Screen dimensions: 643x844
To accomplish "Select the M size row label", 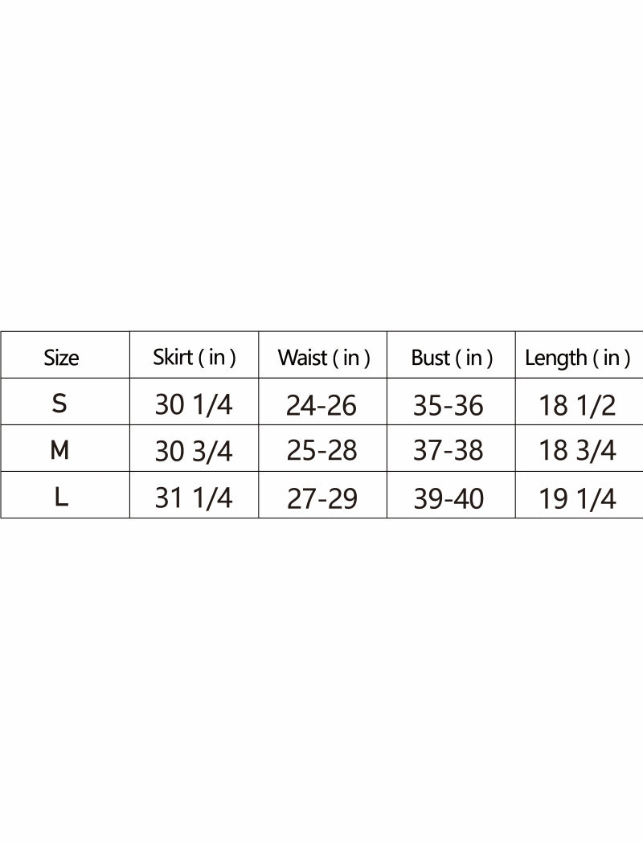I will (x=59, y=450).
